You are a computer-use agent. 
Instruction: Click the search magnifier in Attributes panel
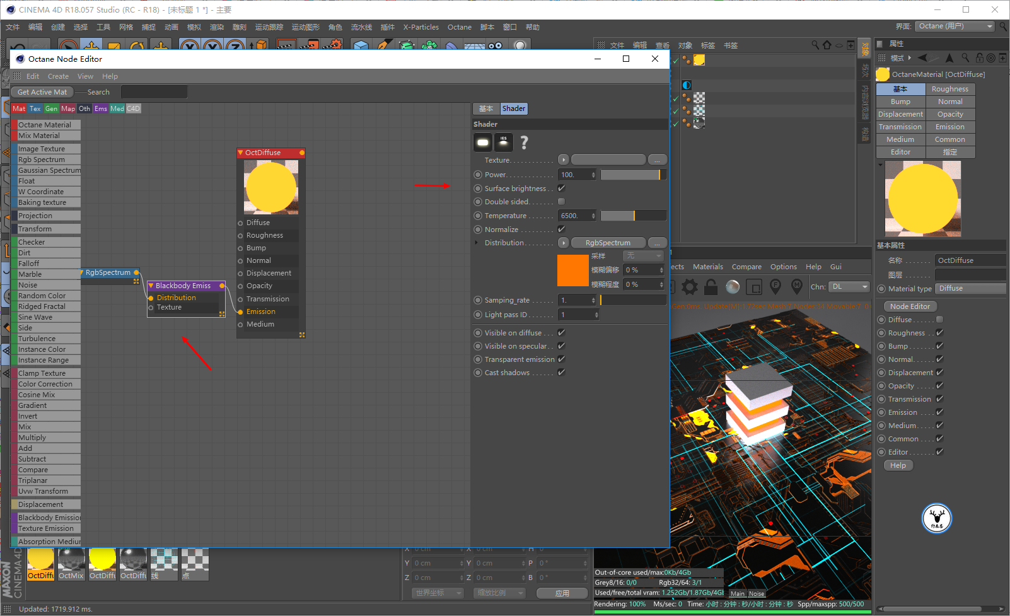click(965, 58)
